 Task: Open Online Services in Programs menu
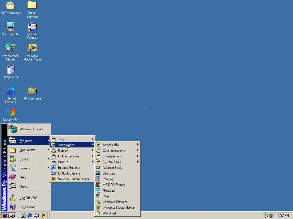point(72,156)
